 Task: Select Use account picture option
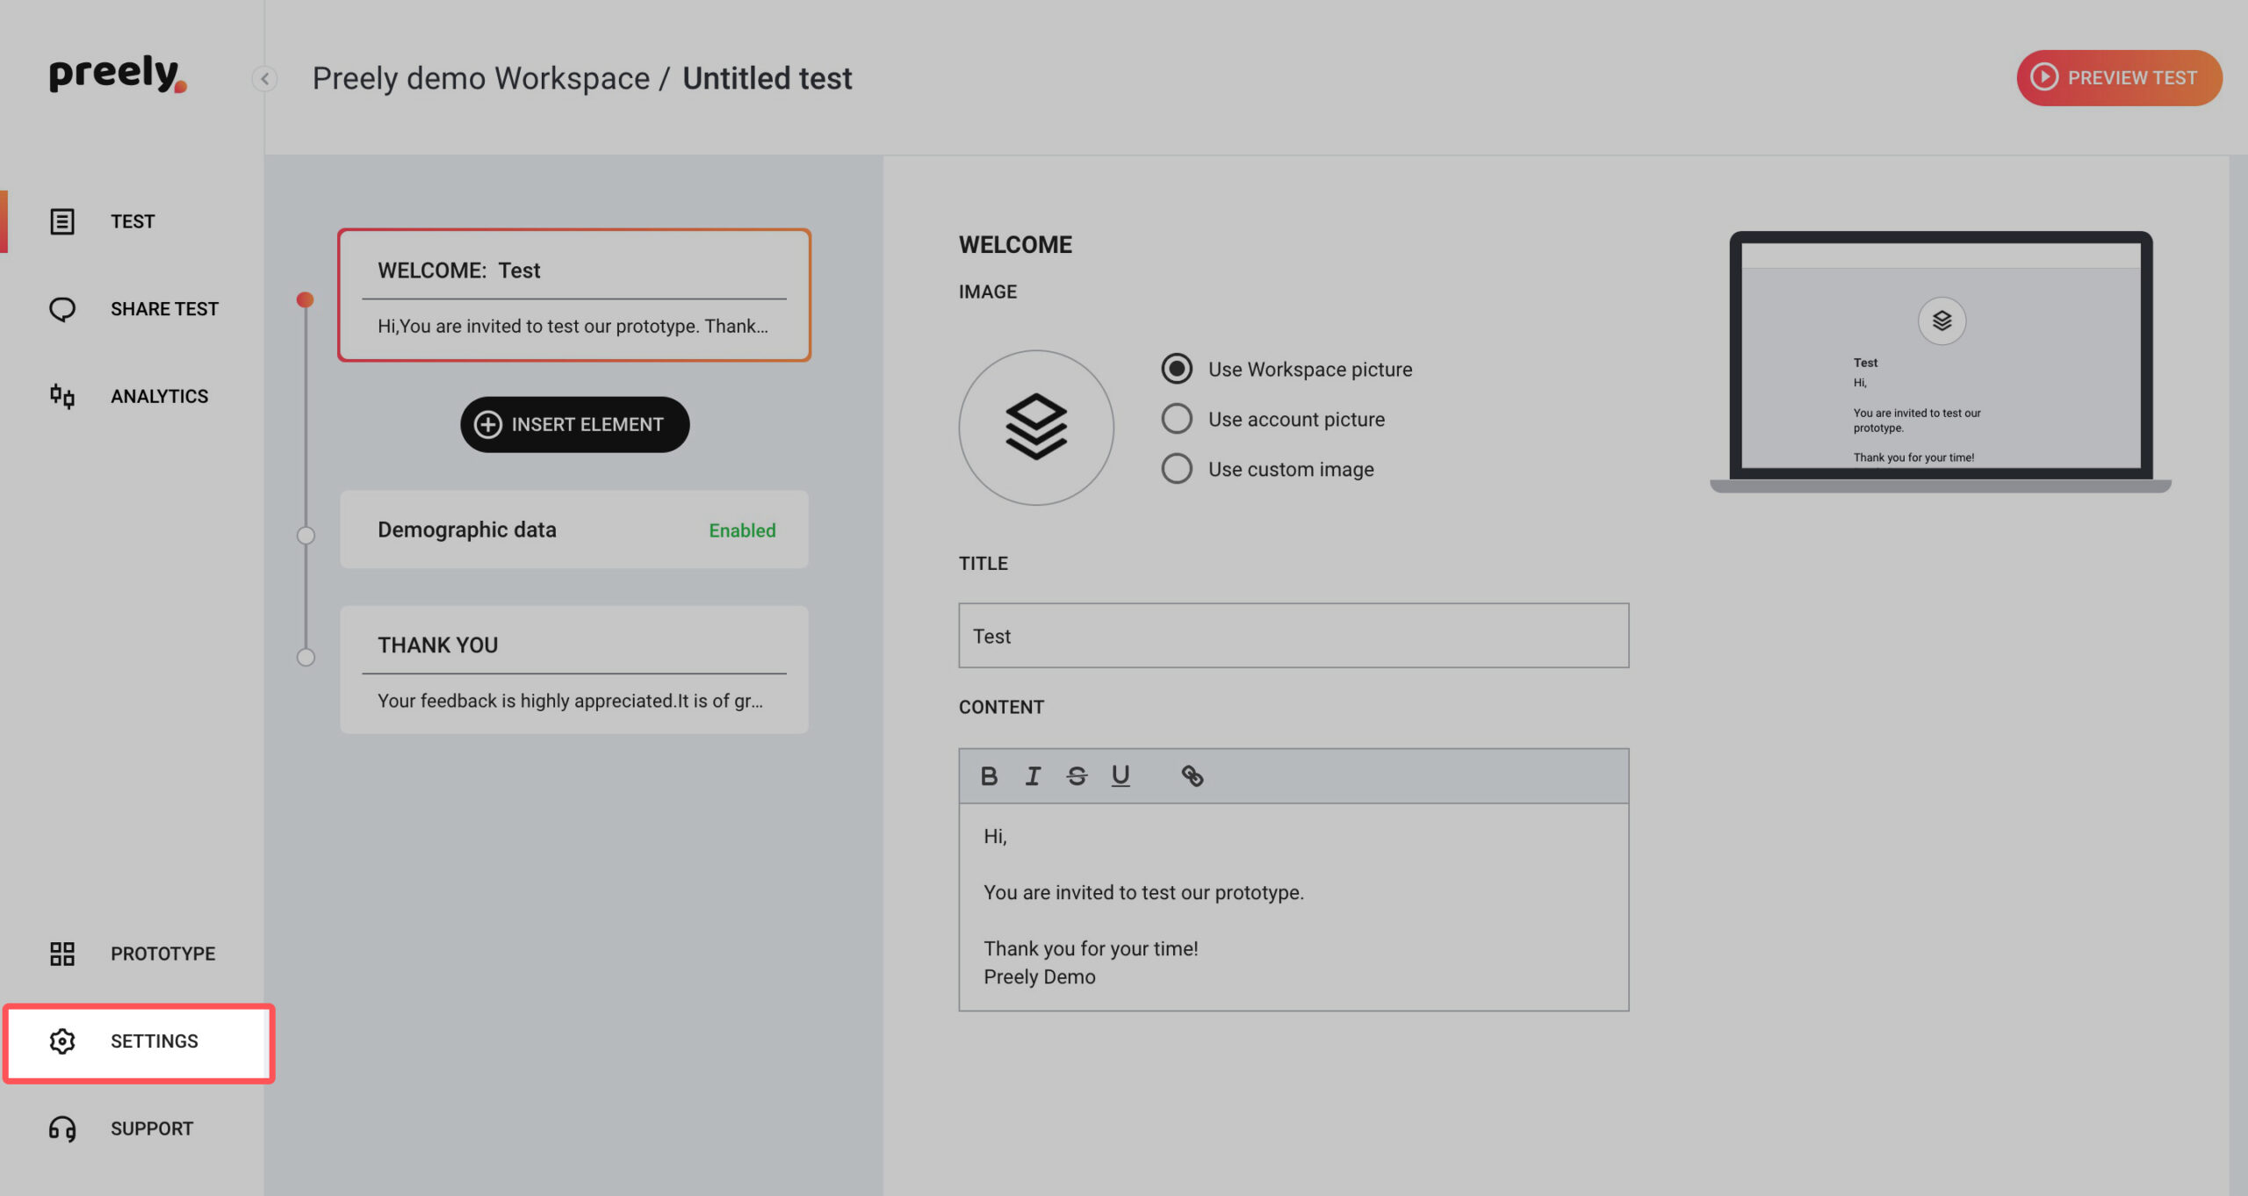pos(1273,419)
